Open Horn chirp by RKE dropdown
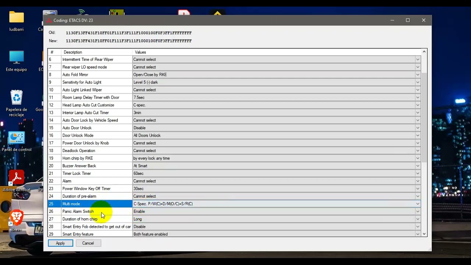This screenshot has height=265, width=471. coord(418,158)
